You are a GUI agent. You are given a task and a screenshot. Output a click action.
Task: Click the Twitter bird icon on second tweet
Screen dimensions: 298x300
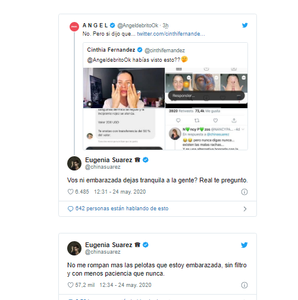244,245
